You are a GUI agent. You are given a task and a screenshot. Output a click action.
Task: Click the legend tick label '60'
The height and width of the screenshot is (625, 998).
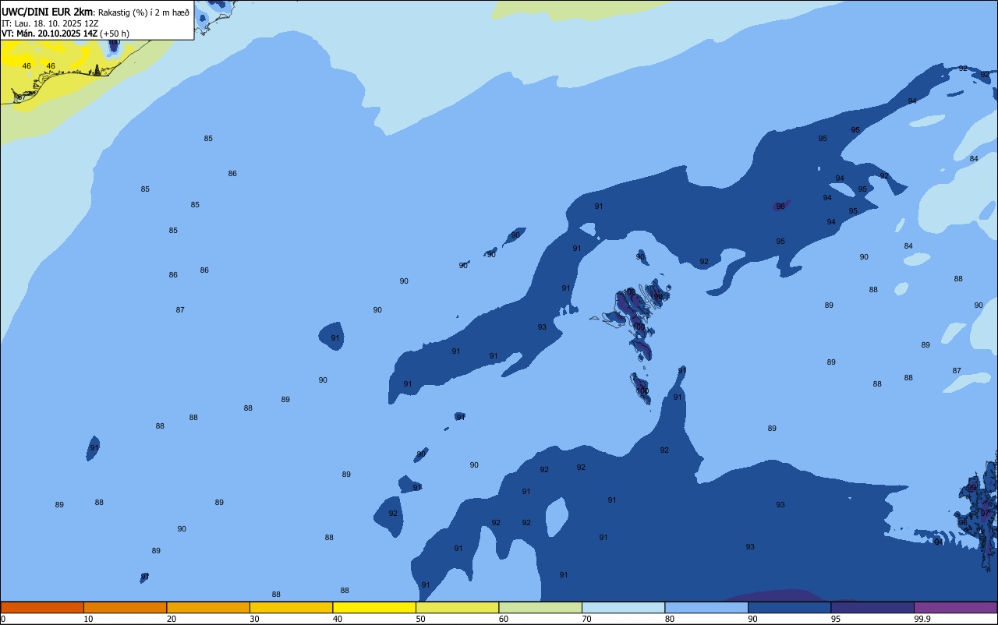(x=503, y=619)
